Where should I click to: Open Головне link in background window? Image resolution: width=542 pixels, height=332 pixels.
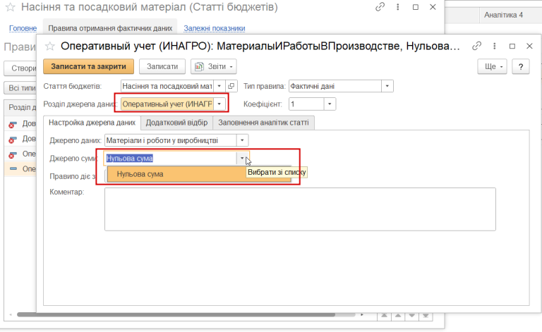pos(23,28)
